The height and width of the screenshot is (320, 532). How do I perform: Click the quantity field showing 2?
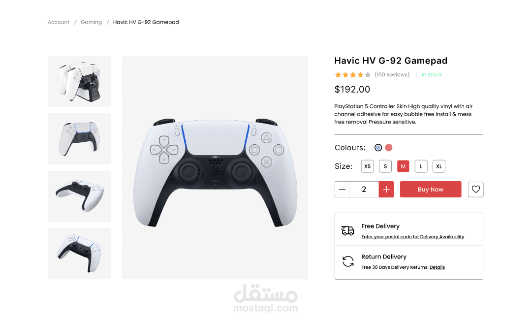pyautogui.click(x=364, y=189)
